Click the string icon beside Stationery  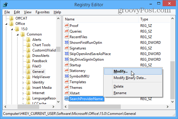pos(67,70)
